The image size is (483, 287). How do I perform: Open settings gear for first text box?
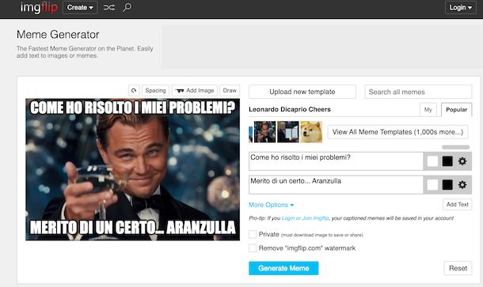(462, 160)
